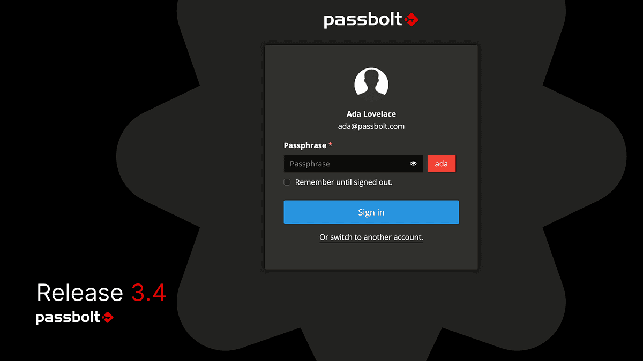643x361 pixels.
Task: Click the word 'Release' in the banner
Action: tap(80, 293)
